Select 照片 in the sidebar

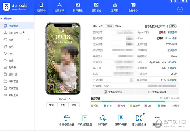[x=17, y=40]
